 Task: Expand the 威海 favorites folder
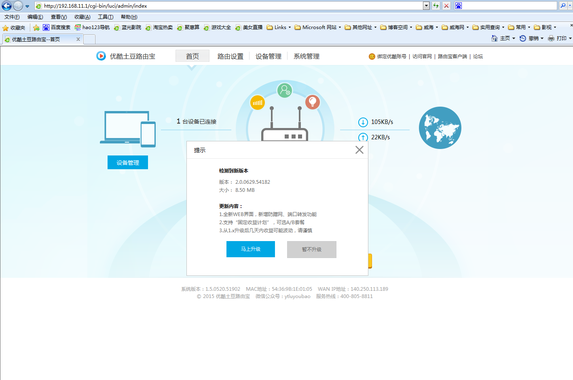(427, 27)
